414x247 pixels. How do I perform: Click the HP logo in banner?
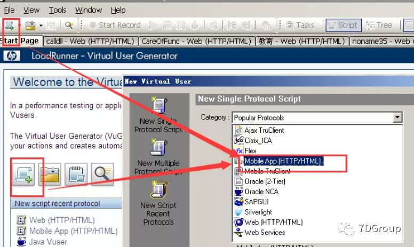click(12, 55)
